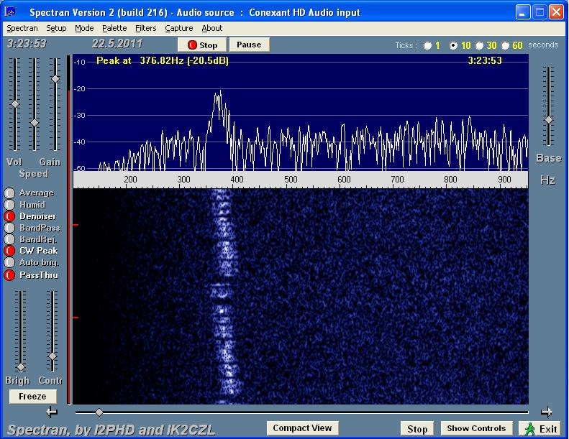Open the Spectran menu

pos(22,28)
